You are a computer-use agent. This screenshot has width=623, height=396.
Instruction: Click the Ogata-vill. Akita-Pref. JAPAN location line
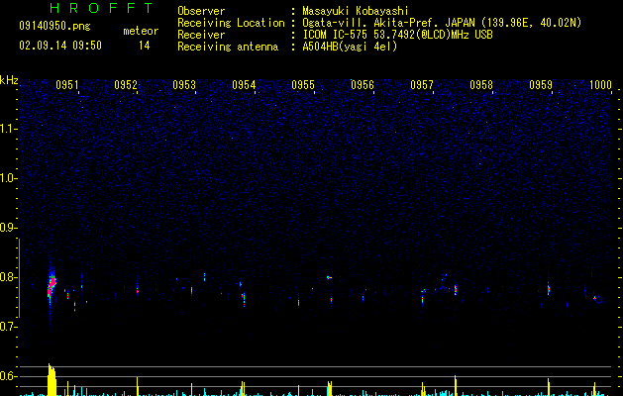[x=442, y=23]
